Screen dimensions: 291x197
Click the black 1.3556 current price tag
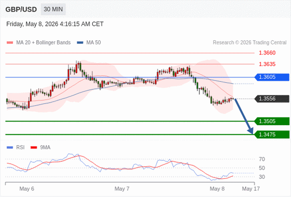pos(272,99)
